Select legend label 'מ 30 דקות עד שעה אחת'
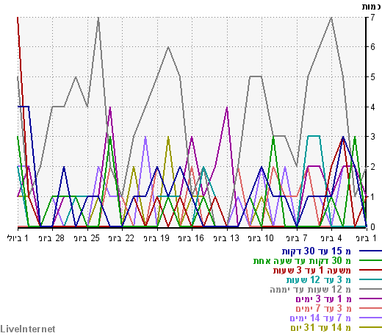The width and height of the screenshot is (382, 336). [x=302, y=261]
